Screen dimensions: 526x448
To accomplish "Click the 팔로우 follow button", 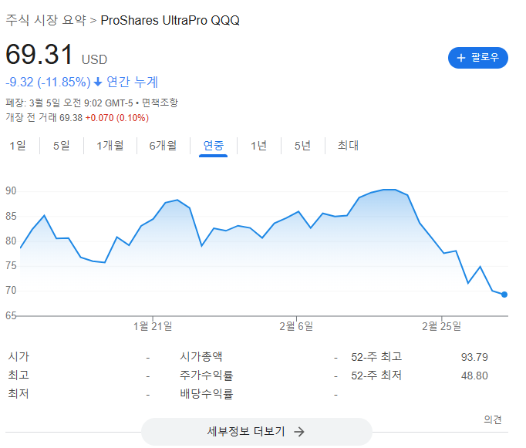I will 477,58.
